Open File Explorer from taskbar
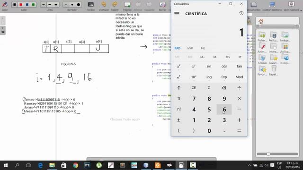The image size is (303, 170). pos(52,165)
